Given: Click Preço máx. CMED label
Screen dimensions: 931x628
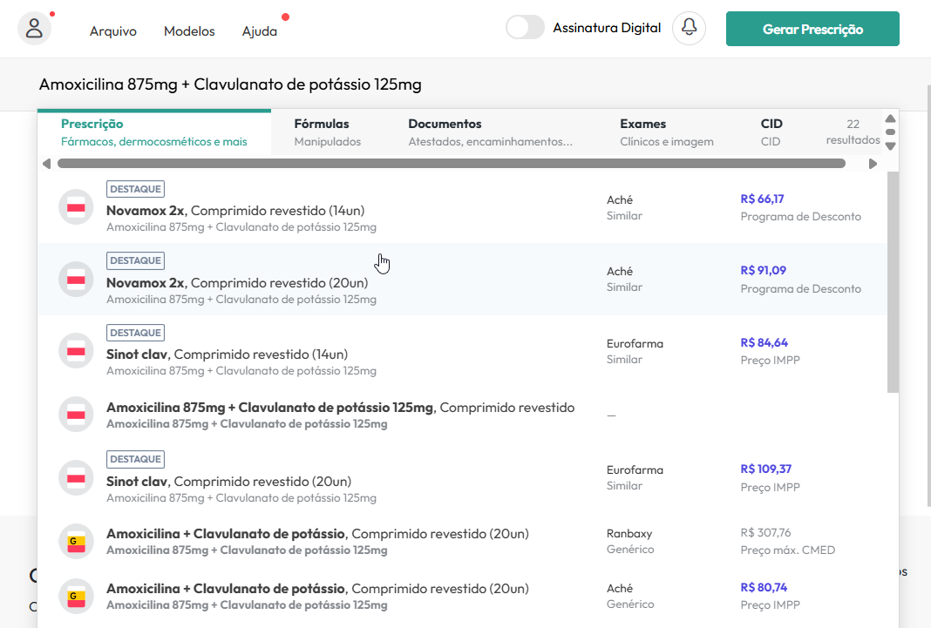Looking at the screenshot, I should click(787, 550).
